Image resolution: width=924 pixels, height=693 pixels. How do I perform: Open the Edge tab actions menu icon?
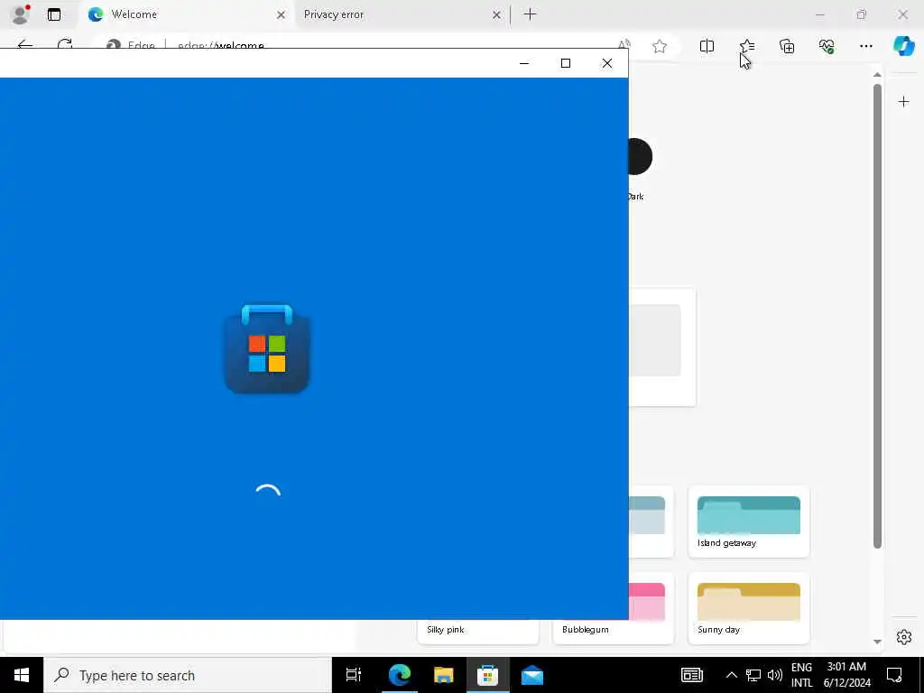coord(53,14)
